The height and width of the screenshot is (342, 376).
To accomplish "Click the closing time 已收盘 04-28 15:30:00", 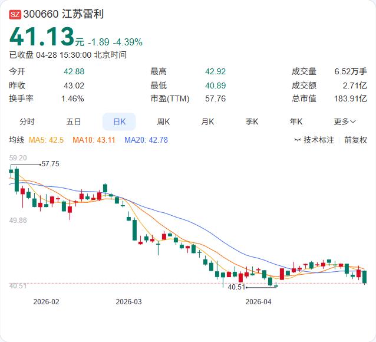I will click(x=50, y=55).
